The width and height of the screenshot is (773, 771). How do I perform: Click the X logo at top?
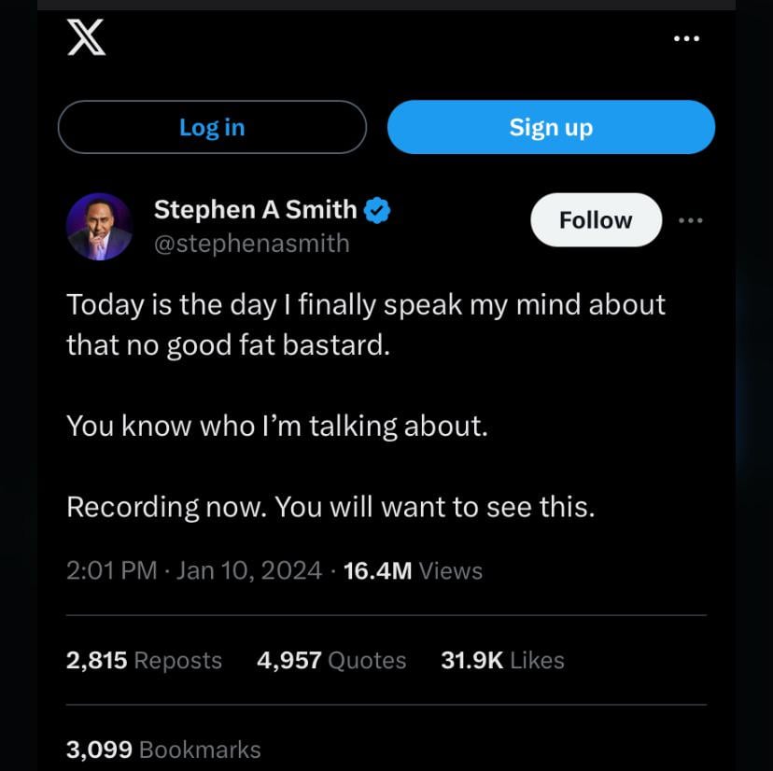(x=86, y=39)
